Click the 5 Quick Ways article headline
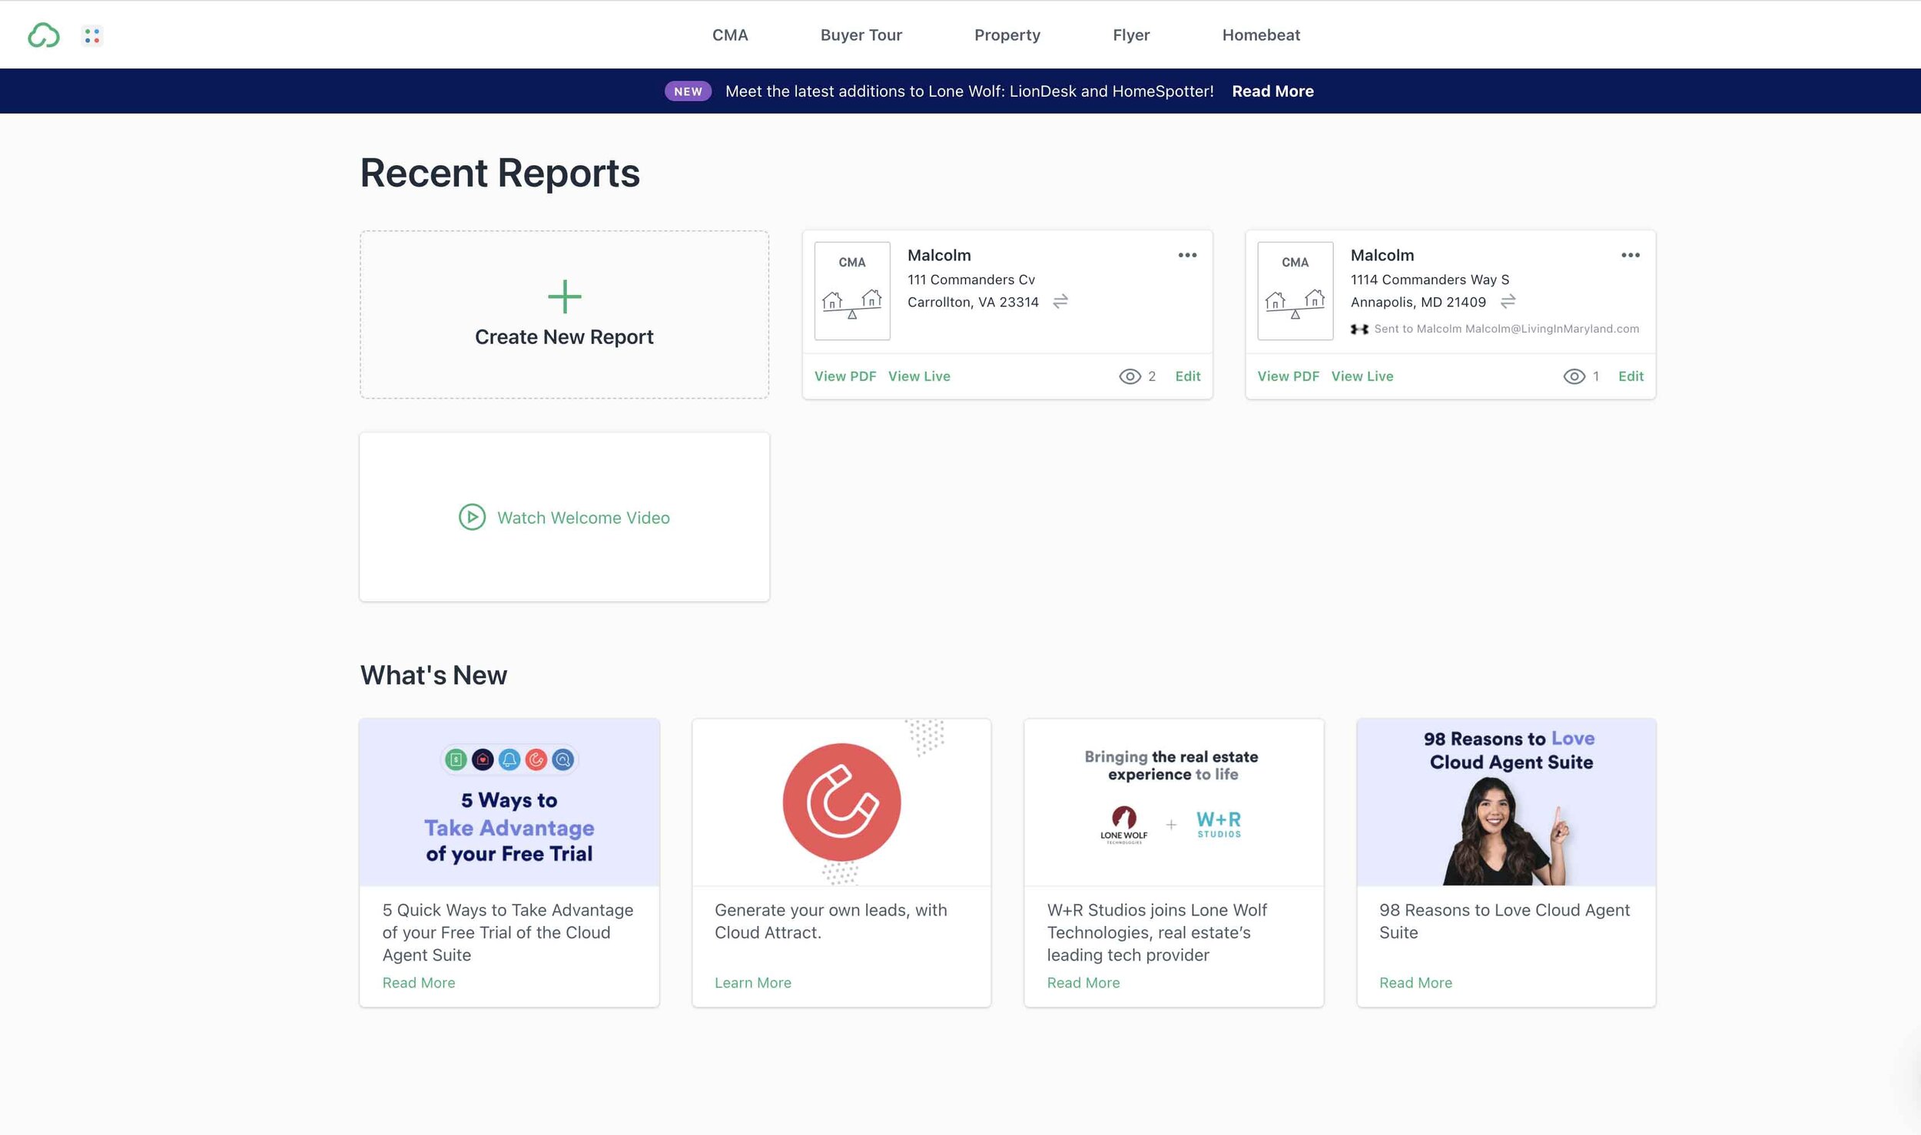This screenshot has width=1921, height=1135. pyautogui.click(x=508, y=932)
